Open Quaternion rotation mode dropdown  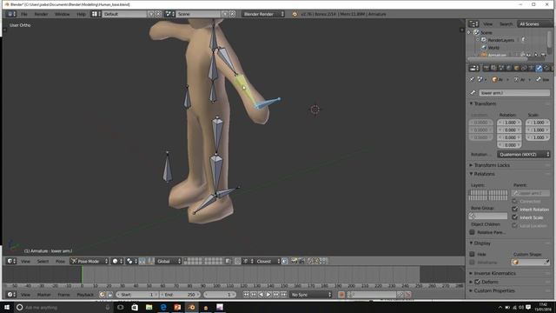(x=523, y=155)
